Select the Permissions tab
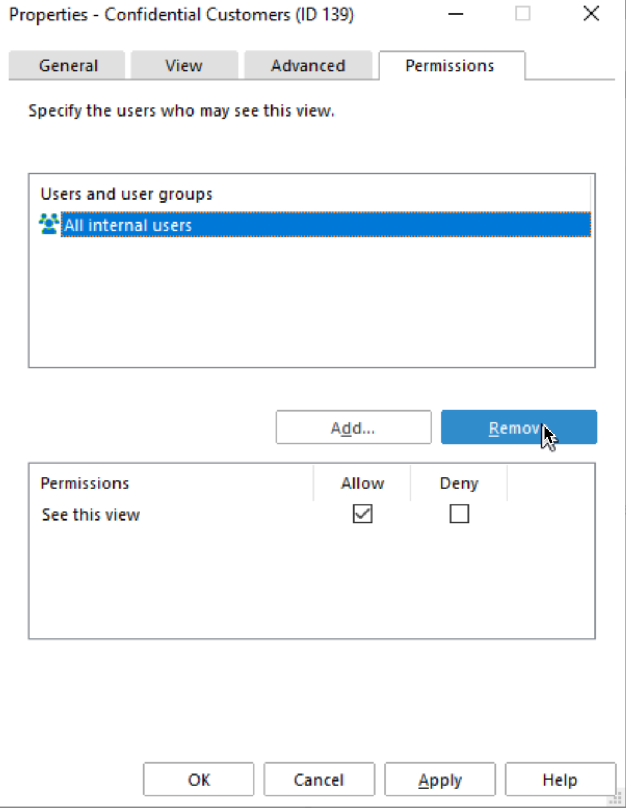 pos(450,66)
